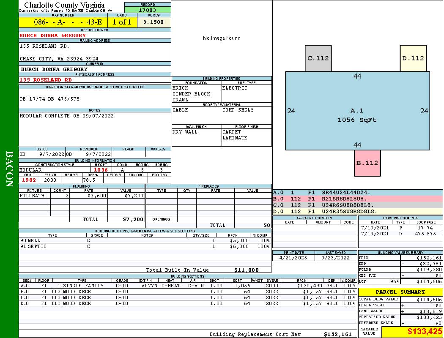Click the LCF percentage 96%
Image resolution: width=444 pixels, height=338 pixels.
point(395,281)
